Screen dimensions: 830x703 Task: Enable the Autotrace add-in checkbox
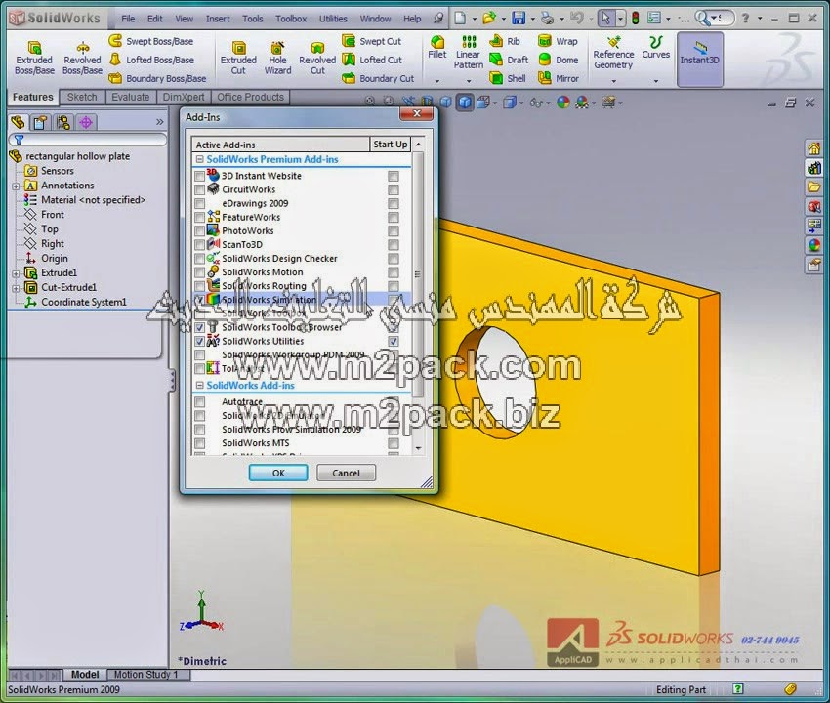[199, 402]
